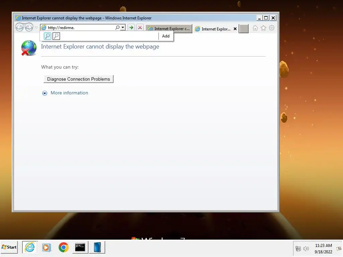Go back with the Back arrow button
Screen dimensions: 343x257
20,27
